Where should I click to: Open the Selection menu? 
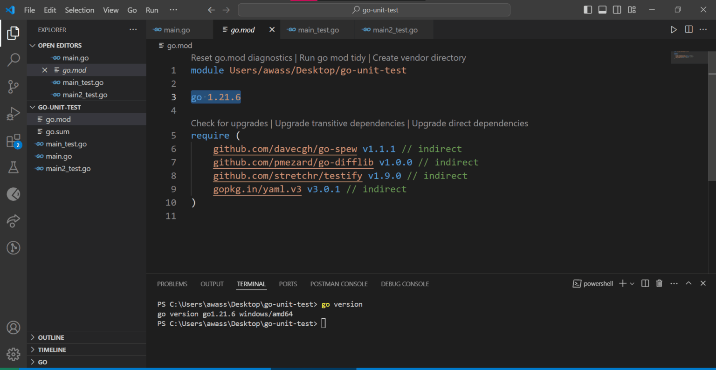click(79, 10)
